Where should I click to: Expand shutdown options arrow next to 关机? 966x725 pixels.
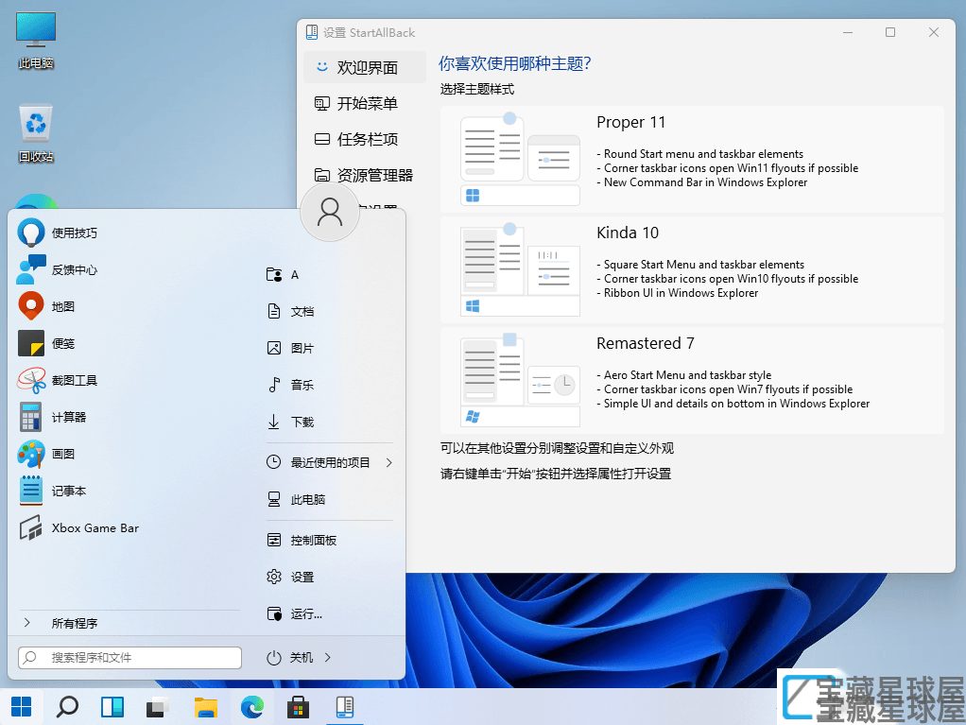click(x=328, y=658)
